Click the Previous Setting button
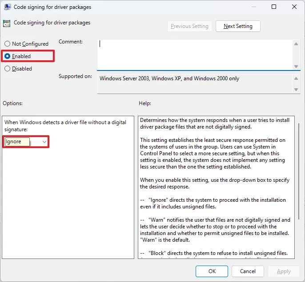Screen dimensions: 305x282 [x=189, y=26]
